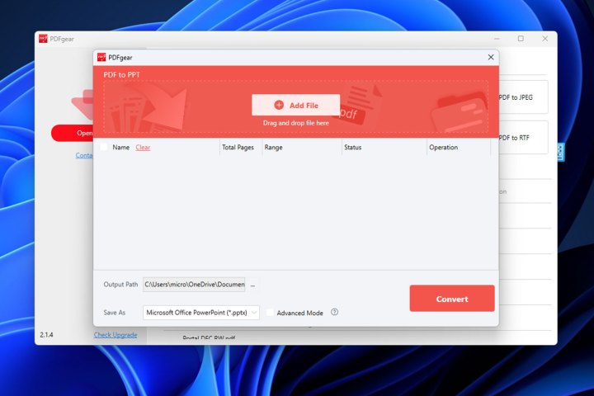Clear the file list via Clear link
This screenshot has width=594, height=396.
(x=143, y=148)
